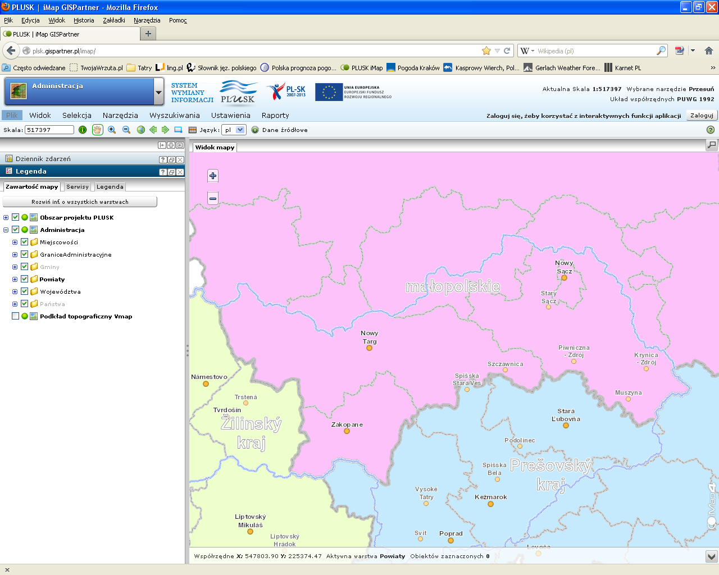Open help for Dziennik zdarzeń panel
Image resolution: width=719 pixels, height=575 pixels.
point(163,159)
